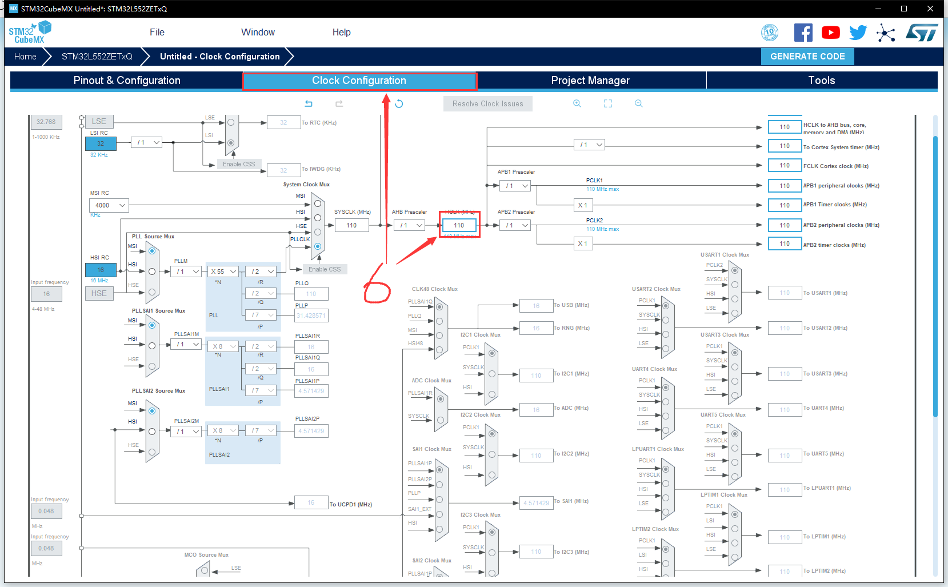Select MSI in PLL Source Mux
The height and width of the screenshot is (587, 948).
click(x=152, y=251)
